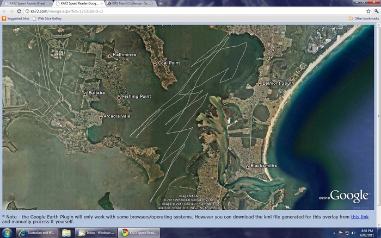Screen dimensions: 381x238
Task: Expand the Other bookmarks folder
Action: coord(364,18)
